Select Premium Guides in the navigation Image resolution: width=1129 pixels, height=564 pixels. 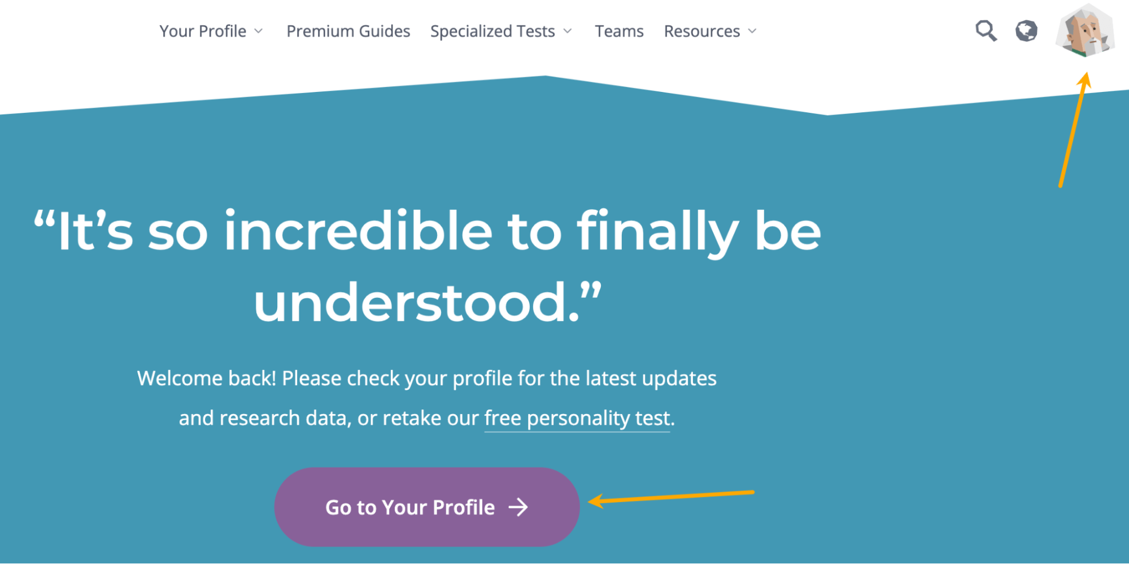tap(348, 31)
